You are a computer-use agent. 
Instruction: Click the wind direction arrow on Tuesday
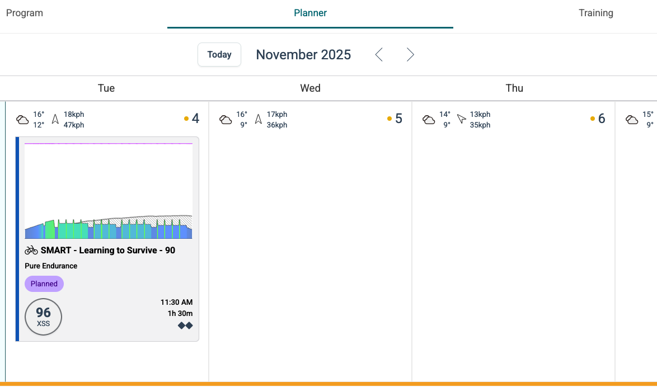(55, 120)
